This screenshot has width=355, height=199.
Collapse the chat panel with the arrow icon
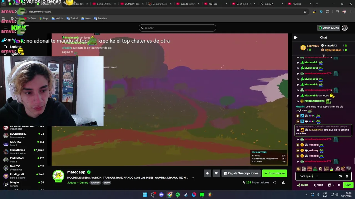point(296,37)
